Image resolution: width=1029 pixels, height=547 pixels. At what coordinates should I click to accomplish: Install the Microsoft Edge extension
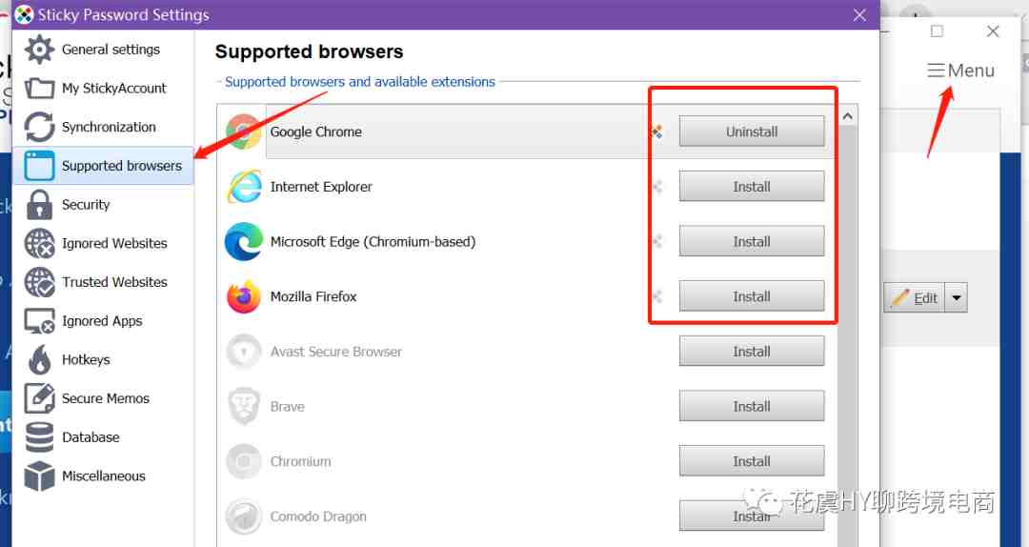coord(752,242)
